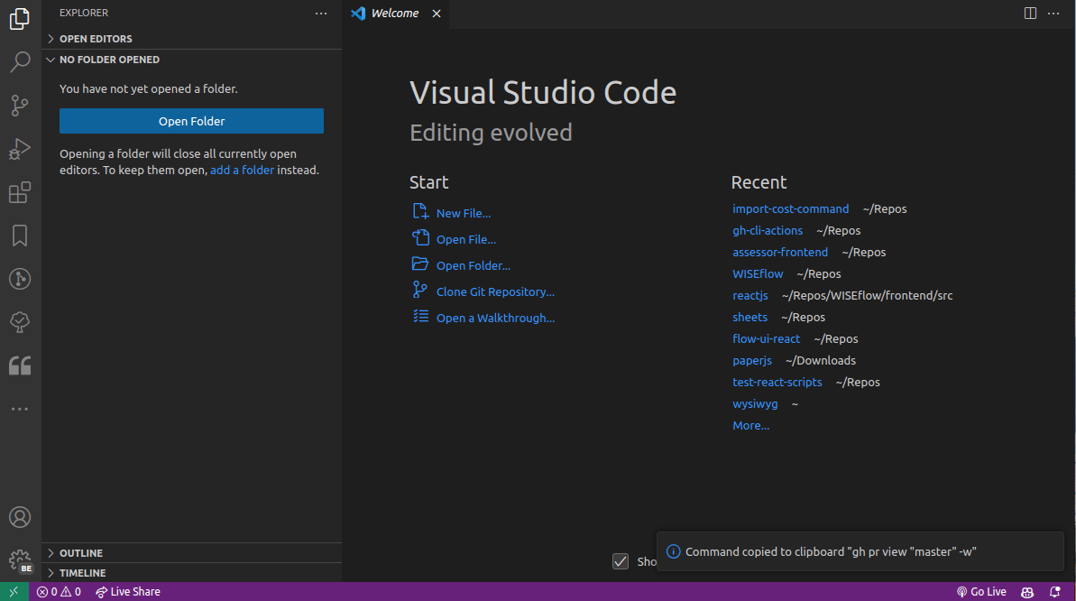
Task: Open recent gh-cli-actions project
Action: coord(768,230)
